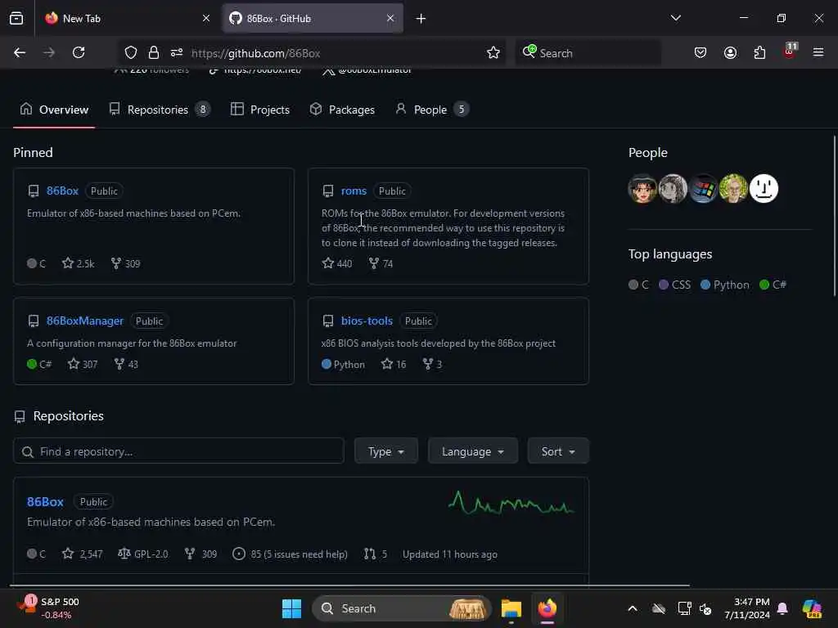Click the address bar URL
Viewport: 838px width, 628px height.
(x=255, y=53)
